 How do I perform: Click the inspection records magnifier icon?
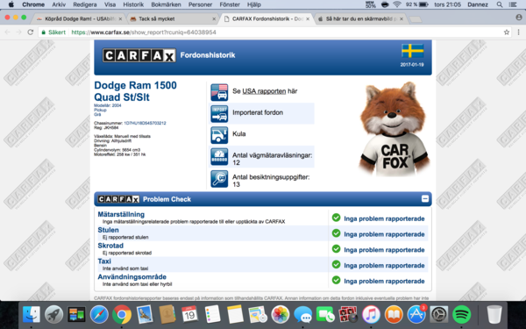pyautogui.click(x=219, y=179)
